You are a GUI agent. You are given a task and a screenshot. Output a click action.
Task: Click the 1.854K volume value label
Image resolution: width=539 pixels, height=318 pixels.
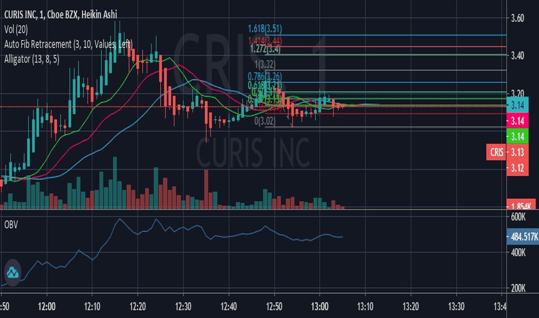(521, 204)
